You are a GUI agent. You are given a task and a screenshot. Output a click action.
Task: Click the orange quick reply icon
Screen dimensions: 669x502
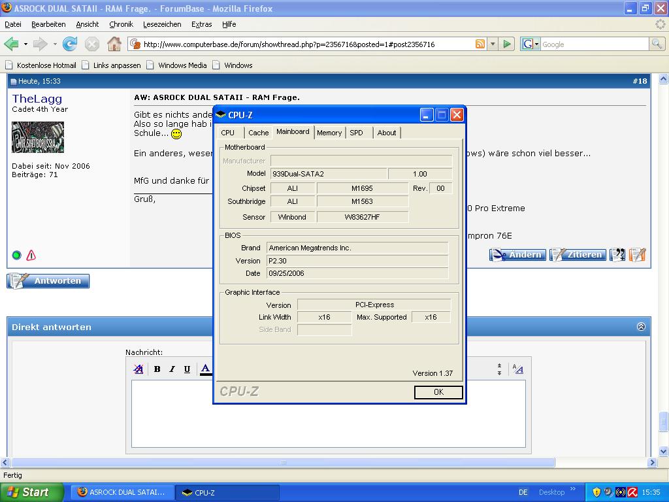click(638, 255)
